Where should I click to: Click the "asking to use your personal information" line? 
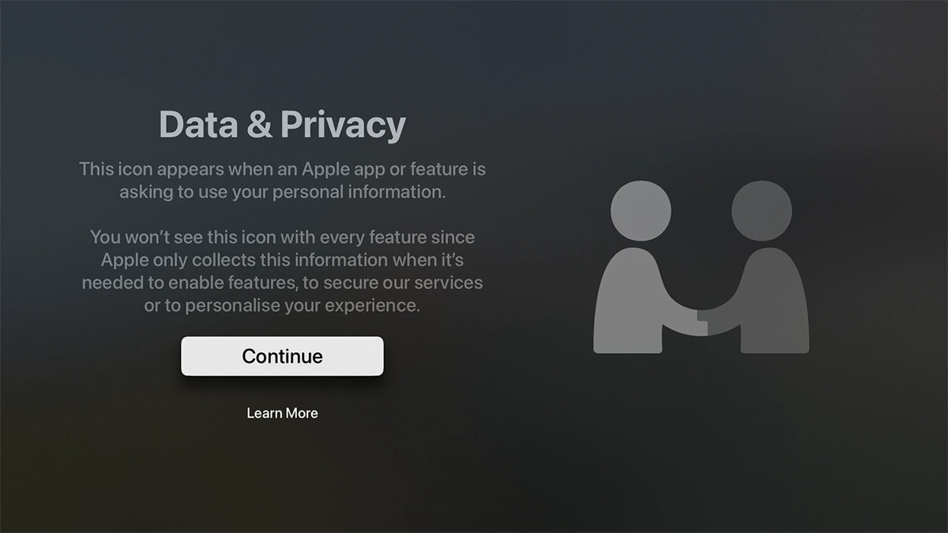(x=282, y=192)
